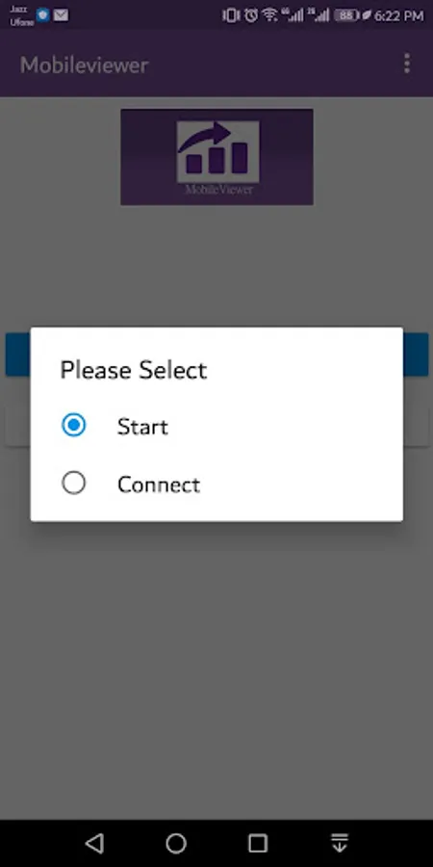Viewport: 433px width, 867px height.
Task: Tap the Android home circle button
Action: tap(176, 843)
